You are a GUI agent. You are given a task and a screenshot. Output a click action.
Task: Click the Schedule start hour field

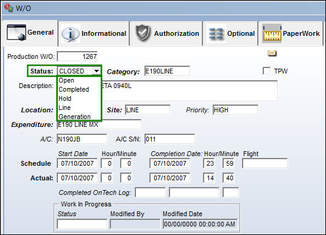click(x=107, y=163)
